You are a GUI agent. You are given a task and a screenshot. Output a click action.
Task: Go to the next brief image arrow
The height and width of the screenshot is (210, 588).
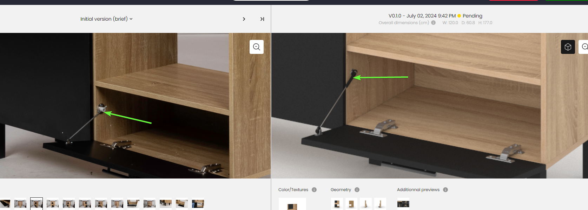pos(244,19)
